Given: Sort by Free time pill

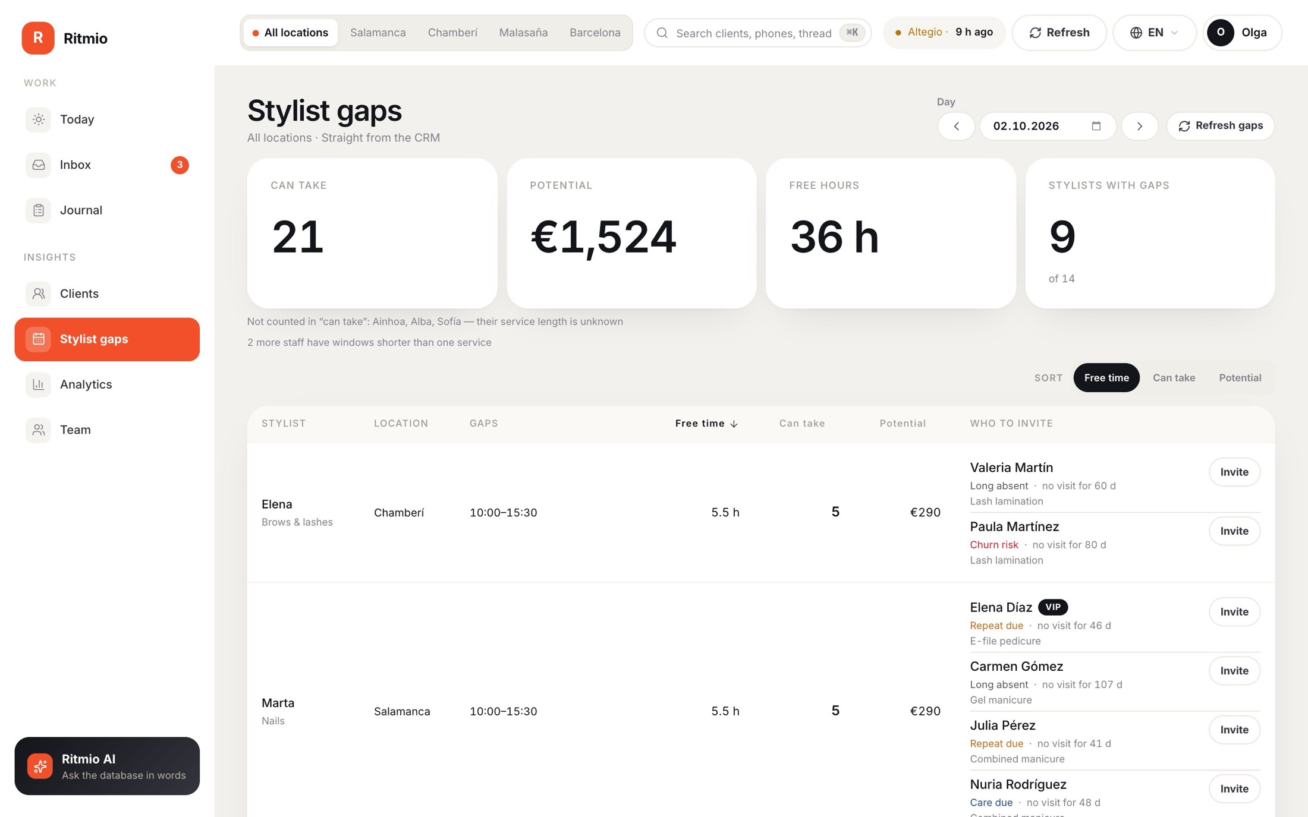Looking at the screenshot, I should [1106, 378].
